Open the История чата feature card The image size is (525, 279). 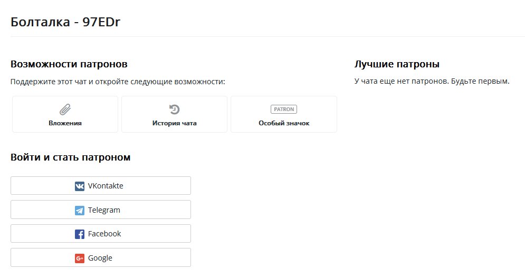point(174,114)
